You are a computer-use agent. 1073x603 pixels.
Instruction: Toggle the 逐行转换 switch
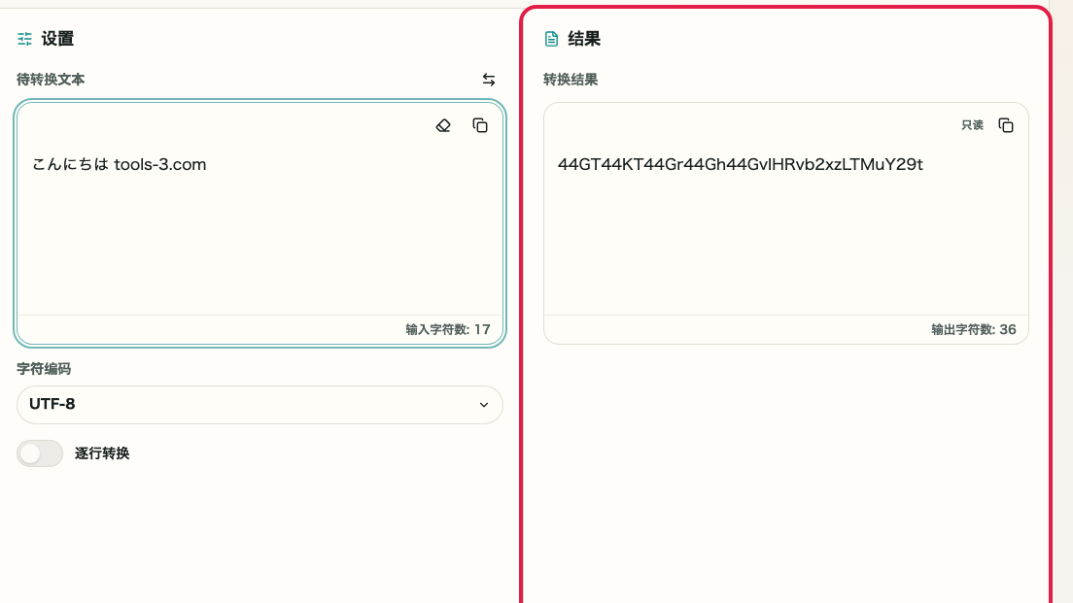(x=40, y=453)
